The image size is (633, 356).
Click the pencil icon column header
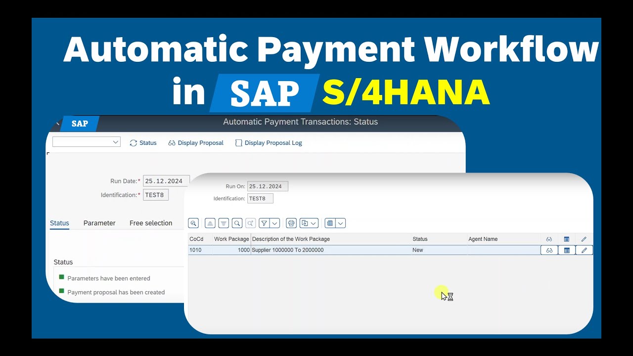[584, 239]
